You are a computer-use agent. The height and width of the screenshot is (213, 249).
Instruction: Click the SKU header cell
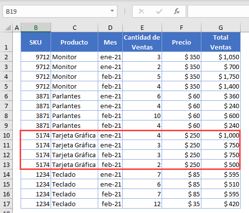(36, 42)
